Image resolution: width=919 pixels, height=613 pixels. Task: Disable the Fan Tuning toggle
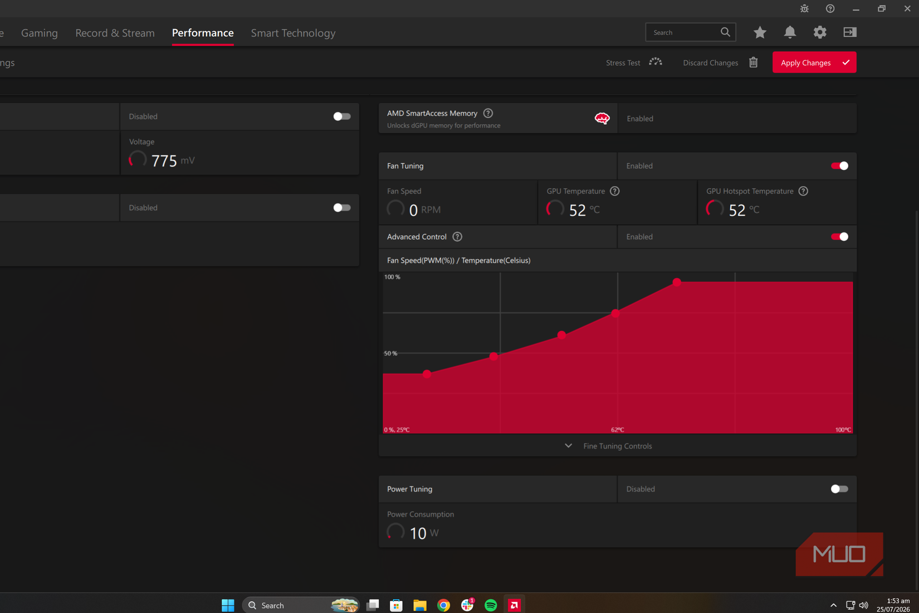click(839, 166)
